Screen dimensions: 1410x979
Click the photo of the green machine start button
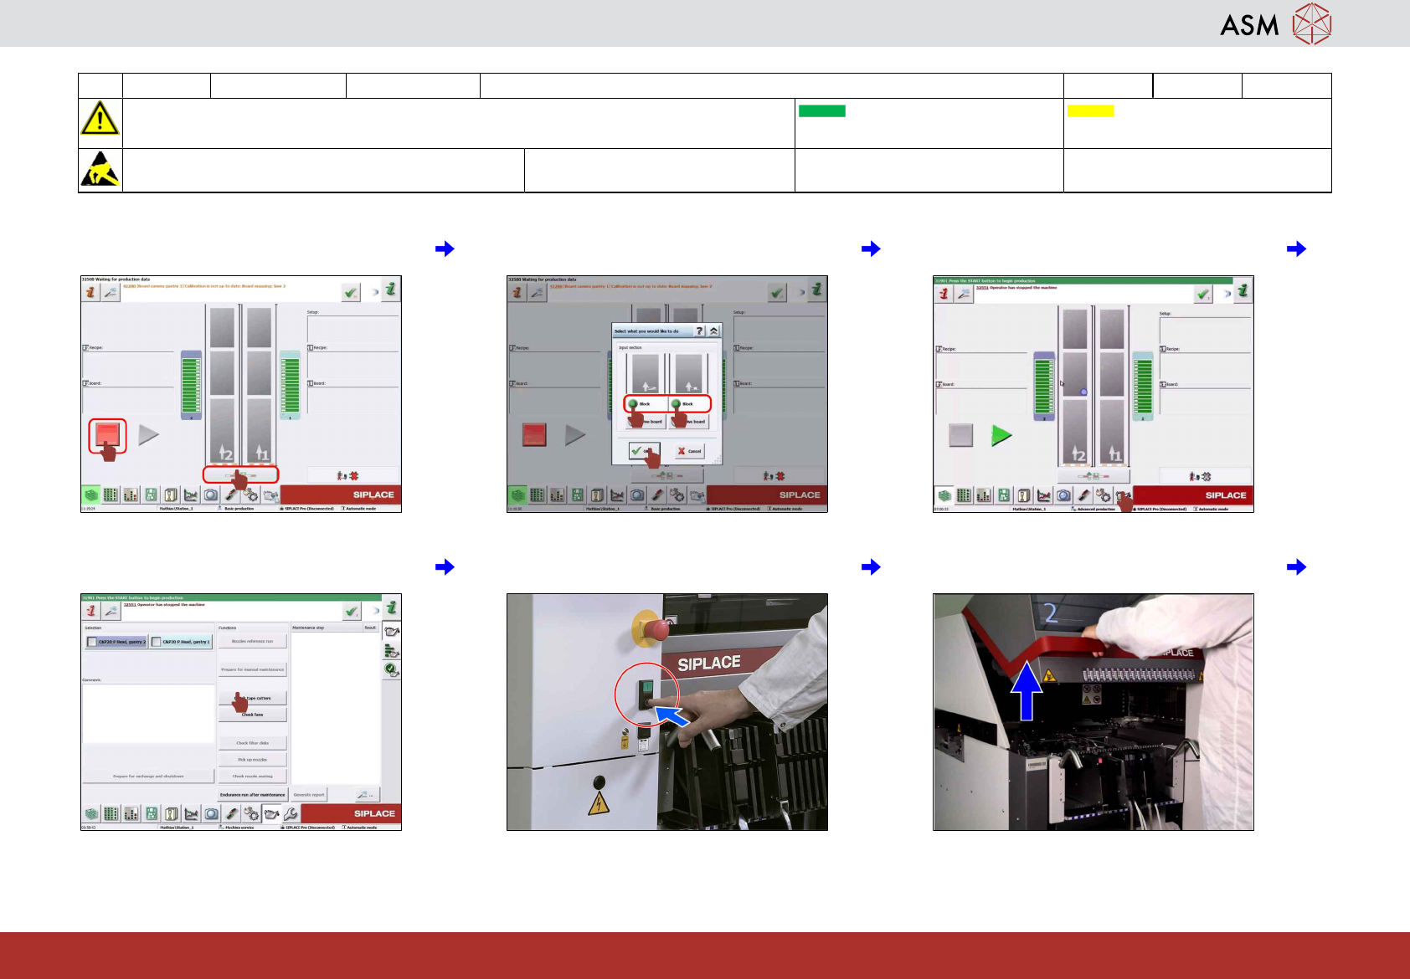click(667, 712)
